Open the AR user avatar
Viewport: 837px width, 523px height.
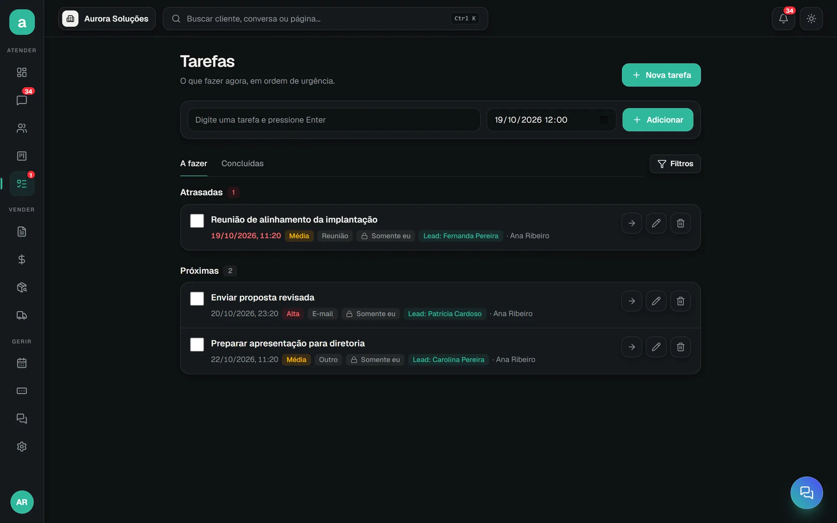pyautogui.click(x=22, y=502)
